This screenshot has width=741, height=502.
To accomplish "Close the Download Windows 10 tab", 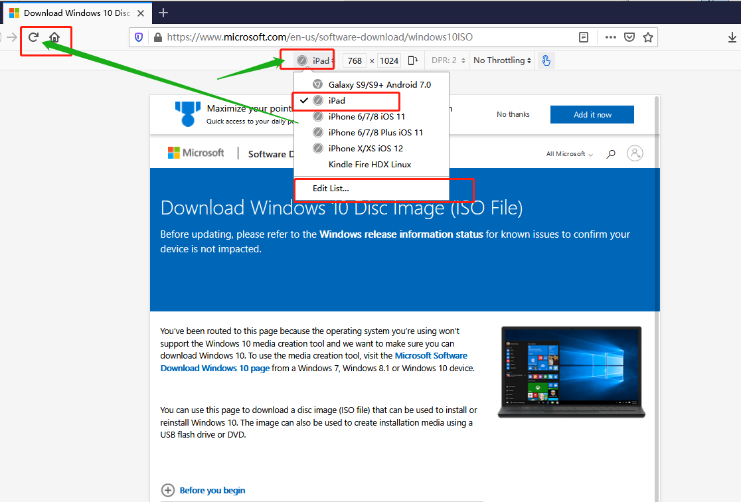I will point(140,13).
